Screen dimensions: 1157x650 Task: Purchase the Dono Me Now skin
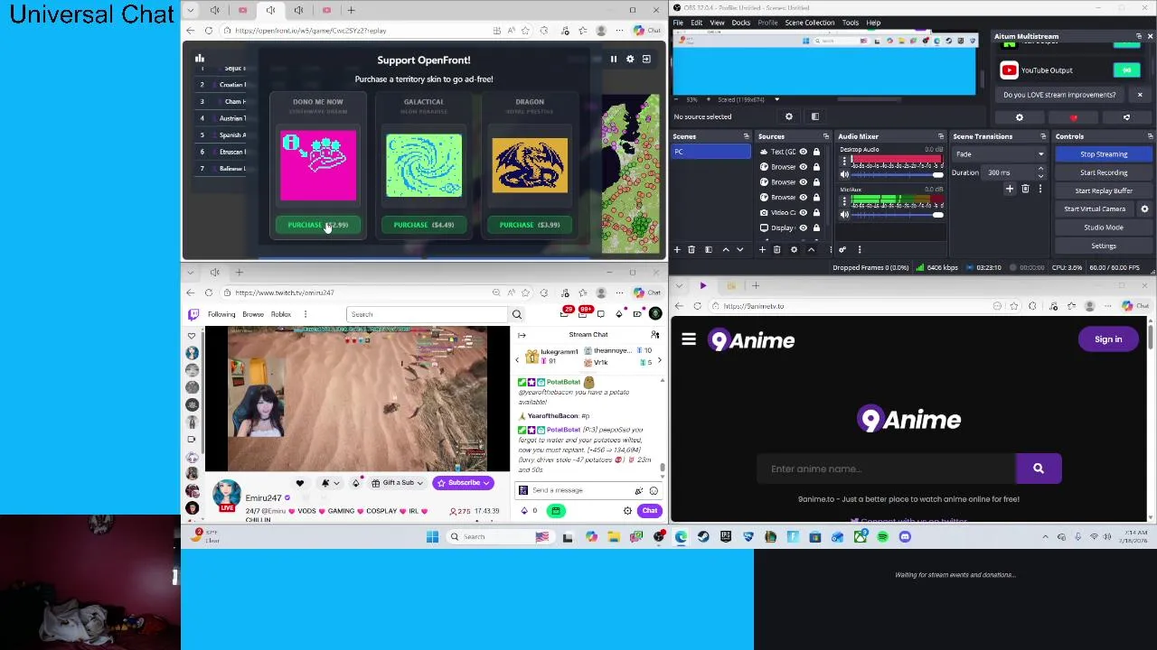(x=317, y=225)
